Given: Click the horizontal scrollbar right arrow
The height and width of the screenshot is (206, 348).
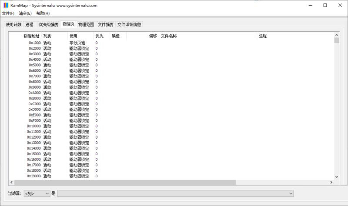Looking at the screenshot, I should pos(331,182).
